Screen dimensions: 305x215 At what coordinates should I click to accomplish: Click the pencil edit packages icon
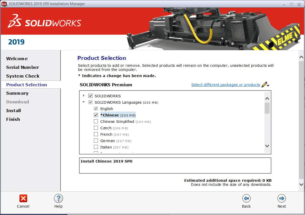coord(264,85)
